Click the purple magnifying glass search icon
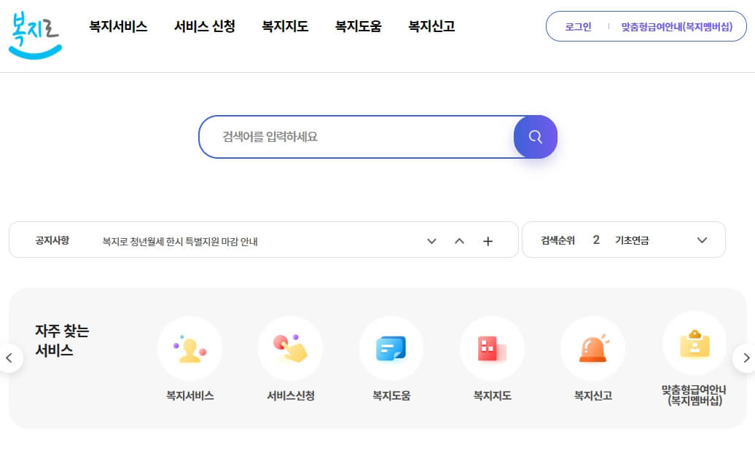Screen dimensions: 755x450 pyautogui.click(x=535, y=137)
